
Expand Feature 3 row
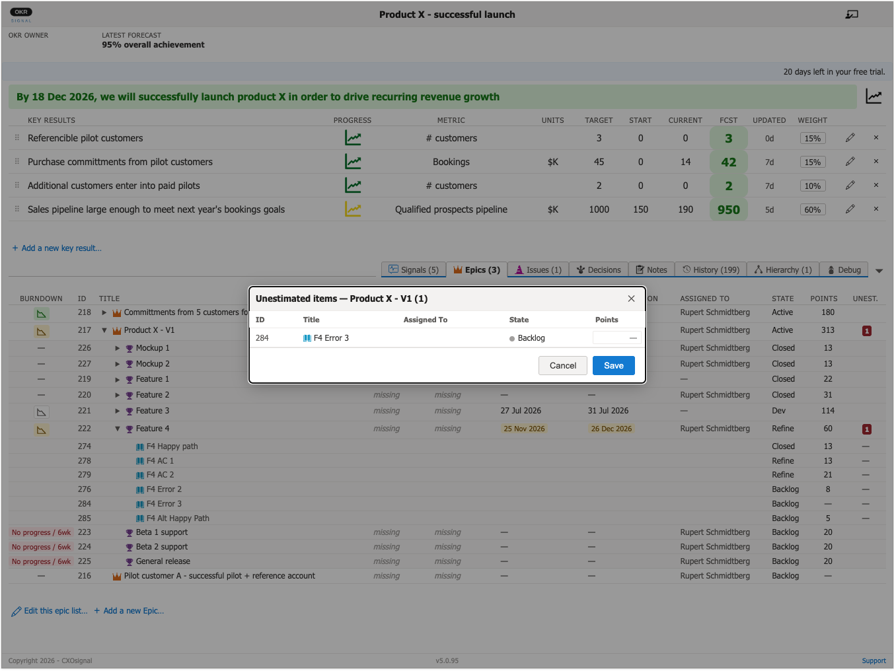coord(118,411)
